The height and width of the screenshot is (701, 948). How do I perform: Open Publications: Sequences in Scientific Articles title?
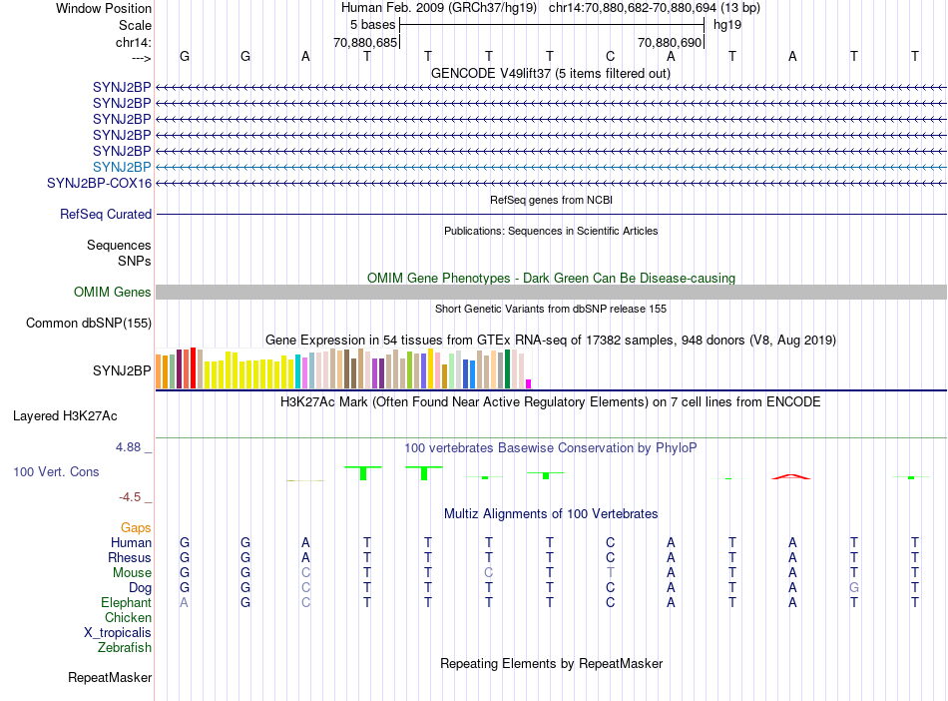click(x=551, y=231)
